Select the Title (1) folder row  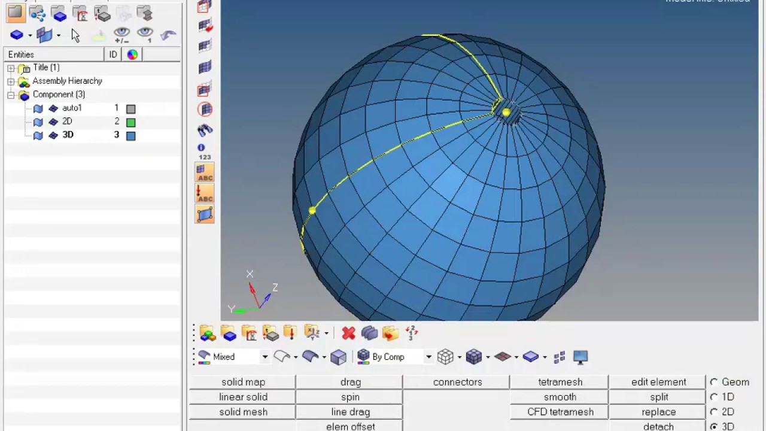coord(46,68)
